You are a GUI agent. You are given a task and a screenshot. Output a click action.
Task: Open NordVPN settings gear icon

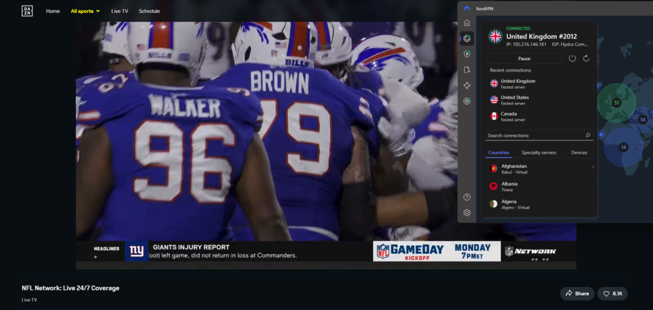[x=467, y=213]
